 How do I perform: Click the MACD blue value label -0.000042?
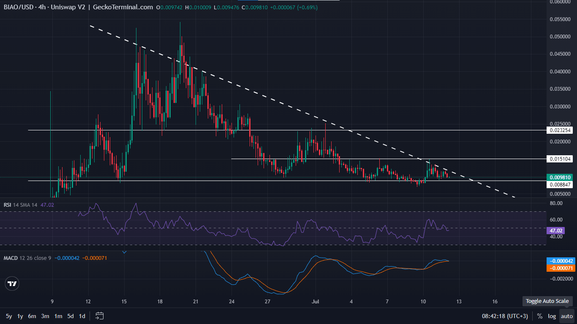pos(560,261)
